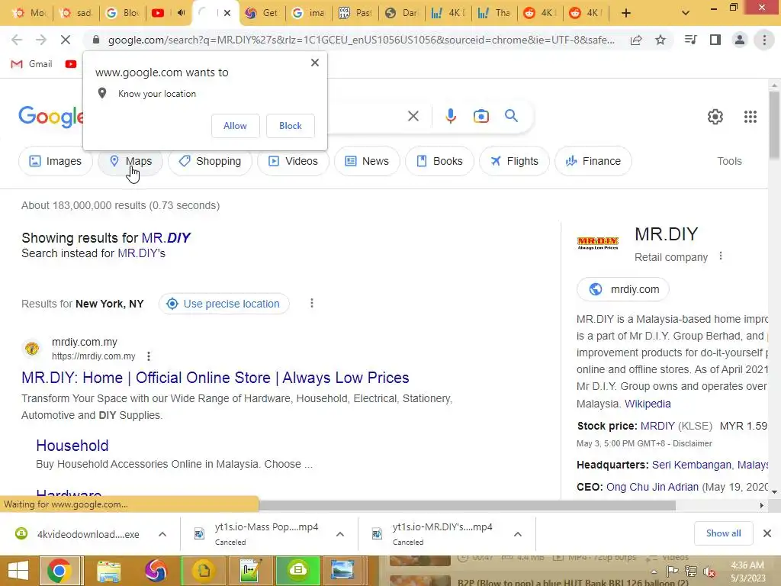Go forward with the forward arrow
Screen dimensions: 781x586
pyautogui.click(x=41, y=40)
